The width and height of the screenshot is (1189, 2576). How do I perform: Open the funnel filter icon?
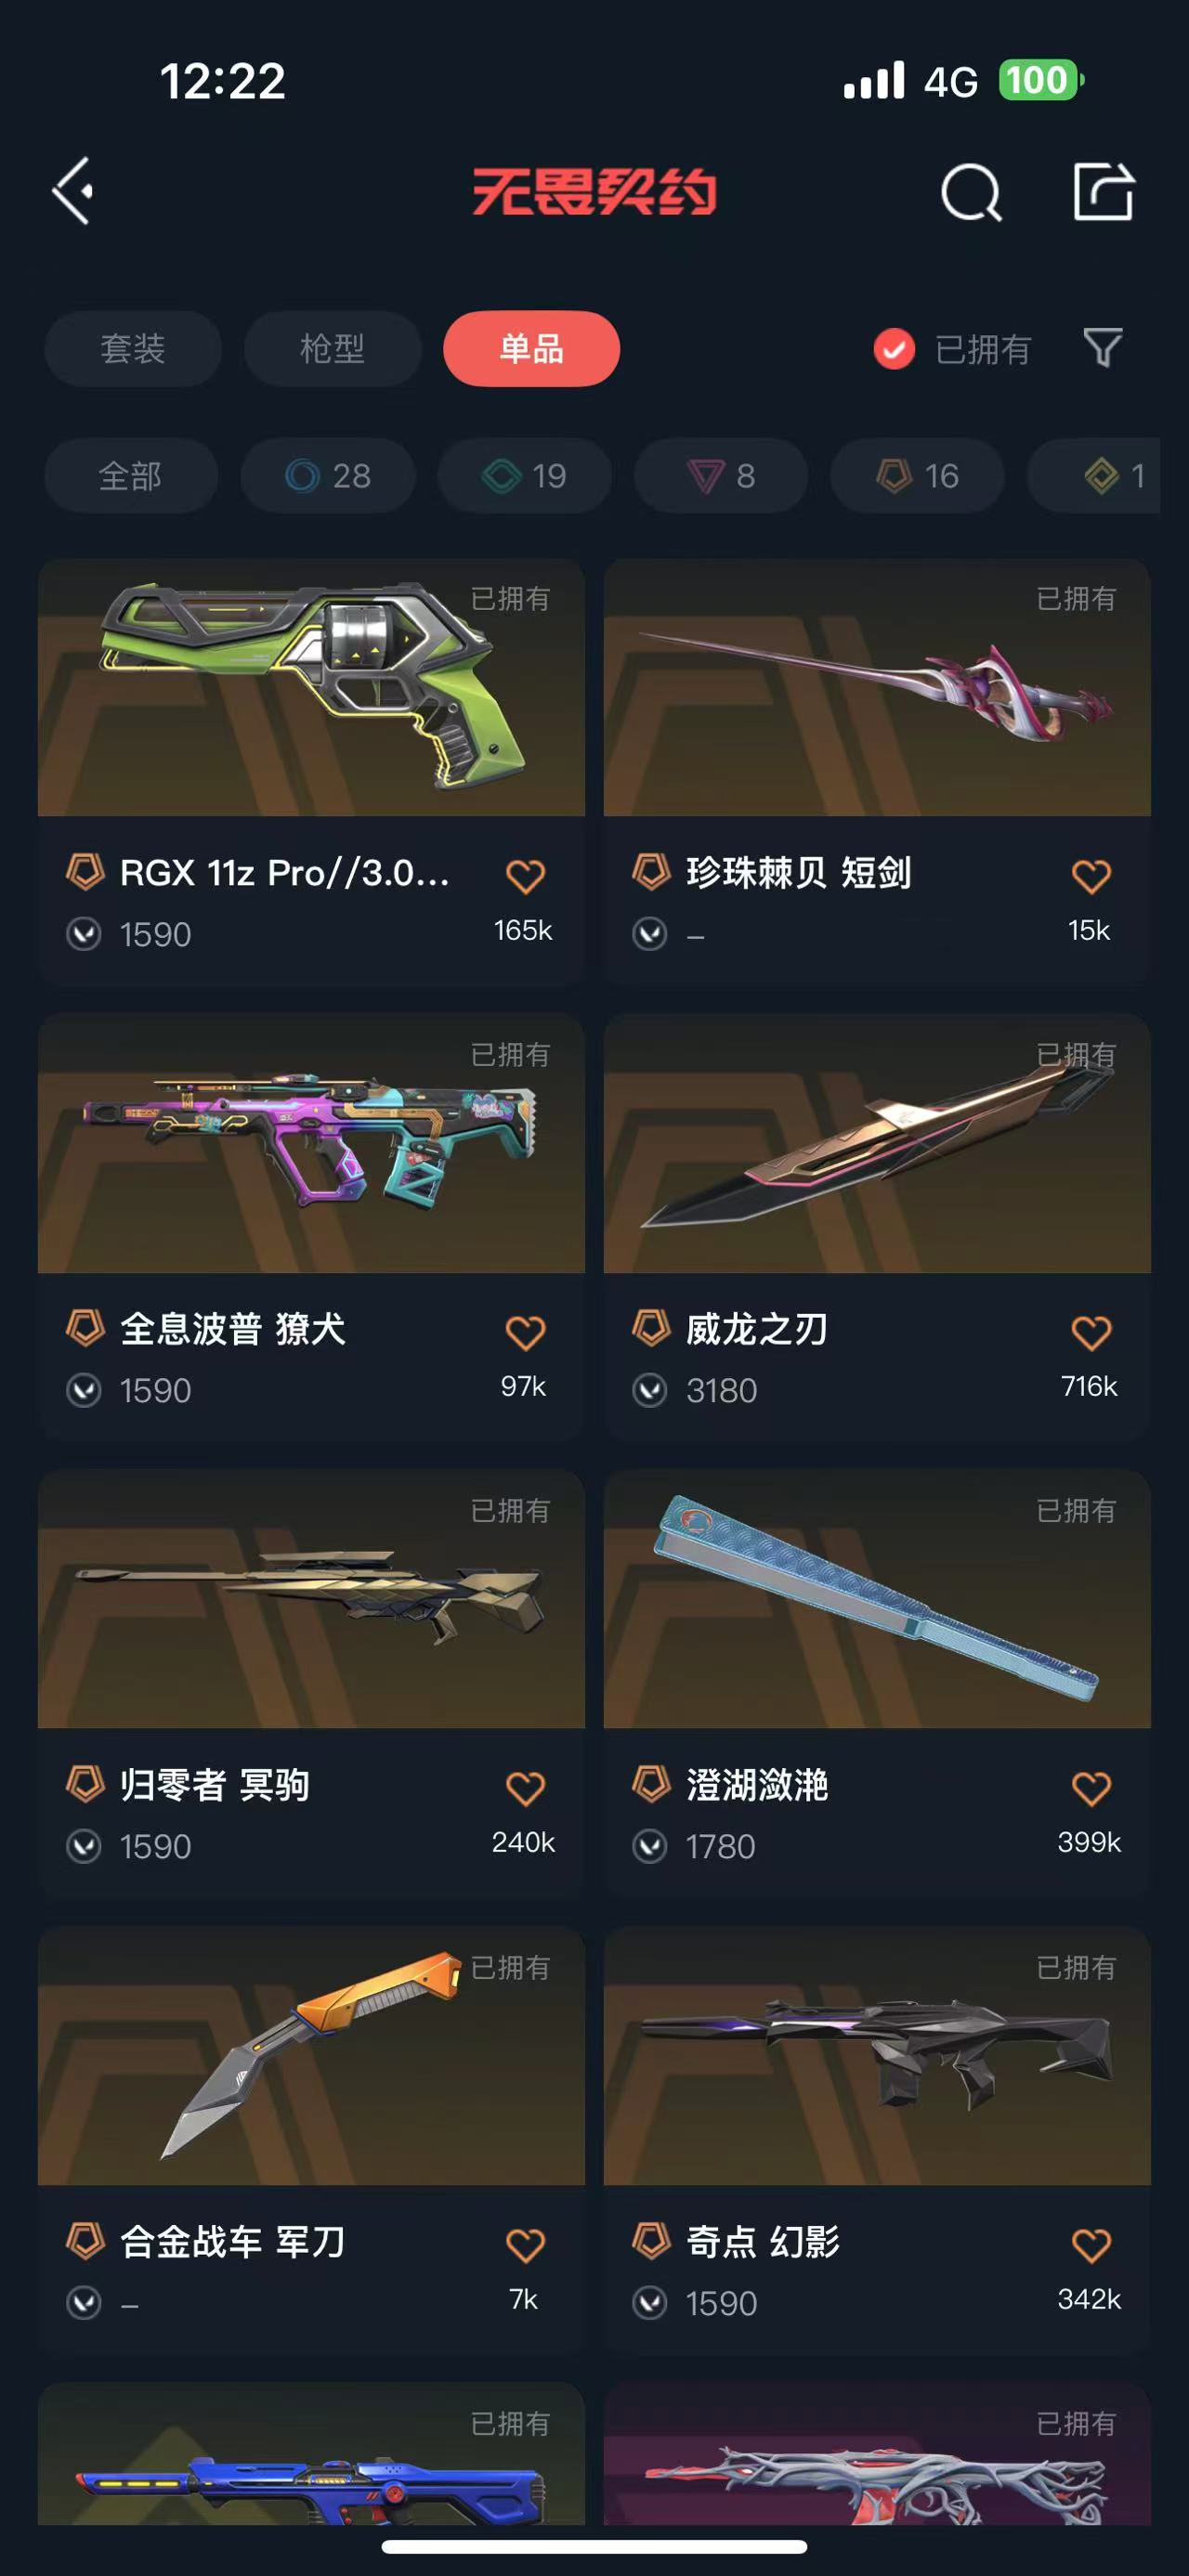point(1103,348)
